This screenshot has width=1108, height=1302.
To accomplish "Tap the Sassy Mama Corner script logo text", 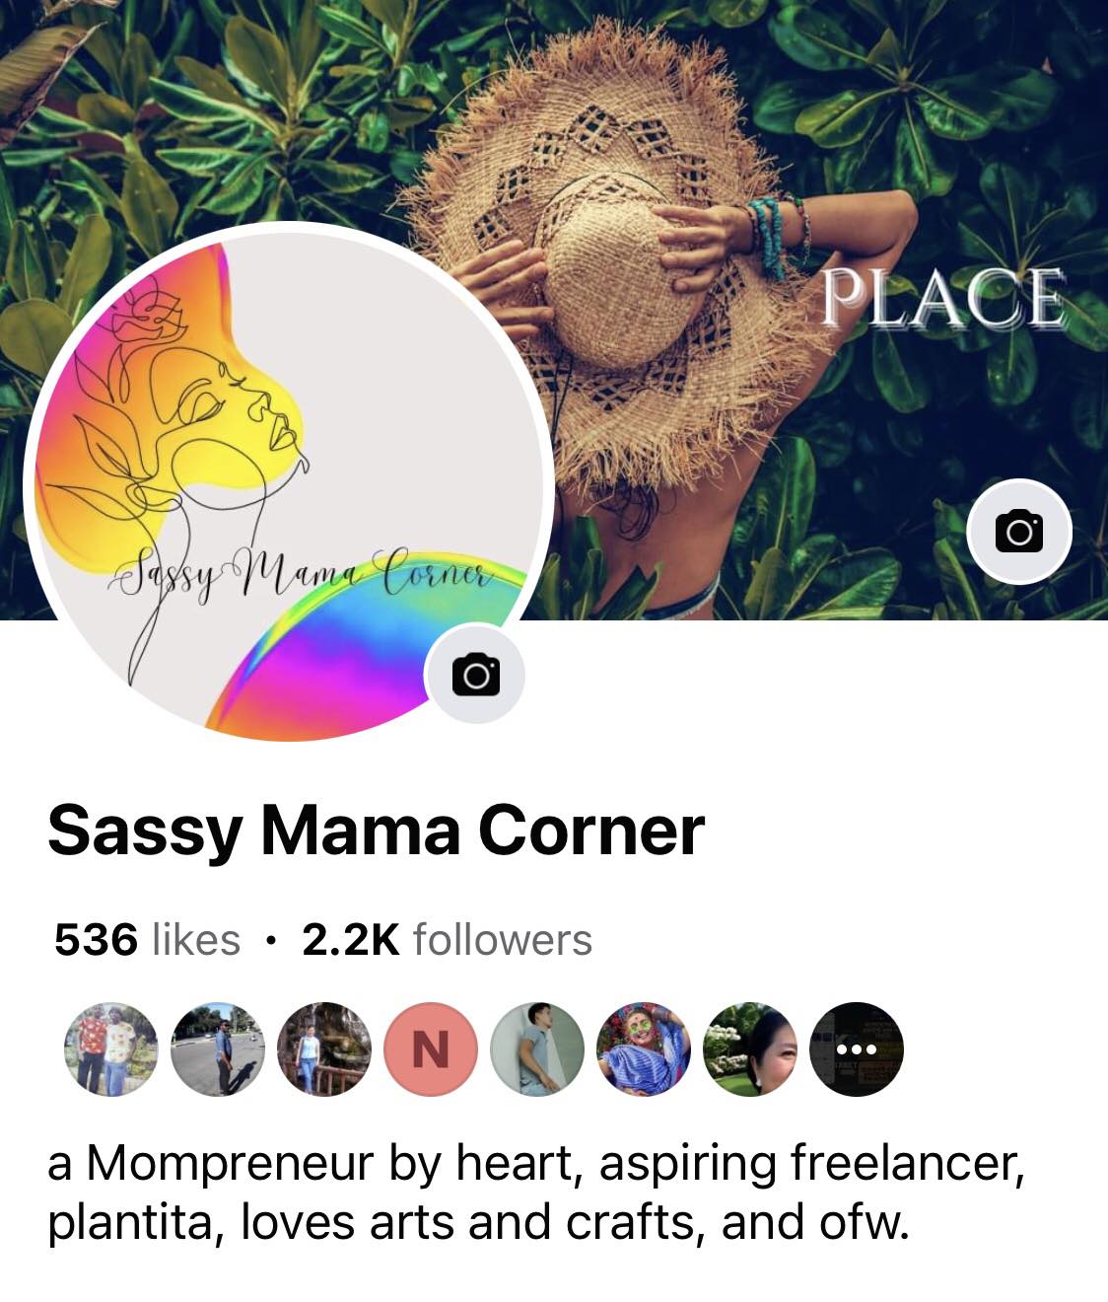I will [x=306, y=570].
